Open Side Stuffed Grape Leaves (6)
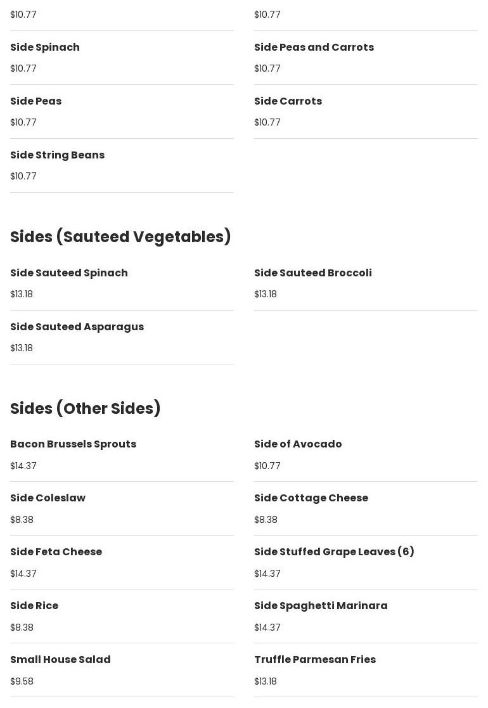 [x=334, y=552]
